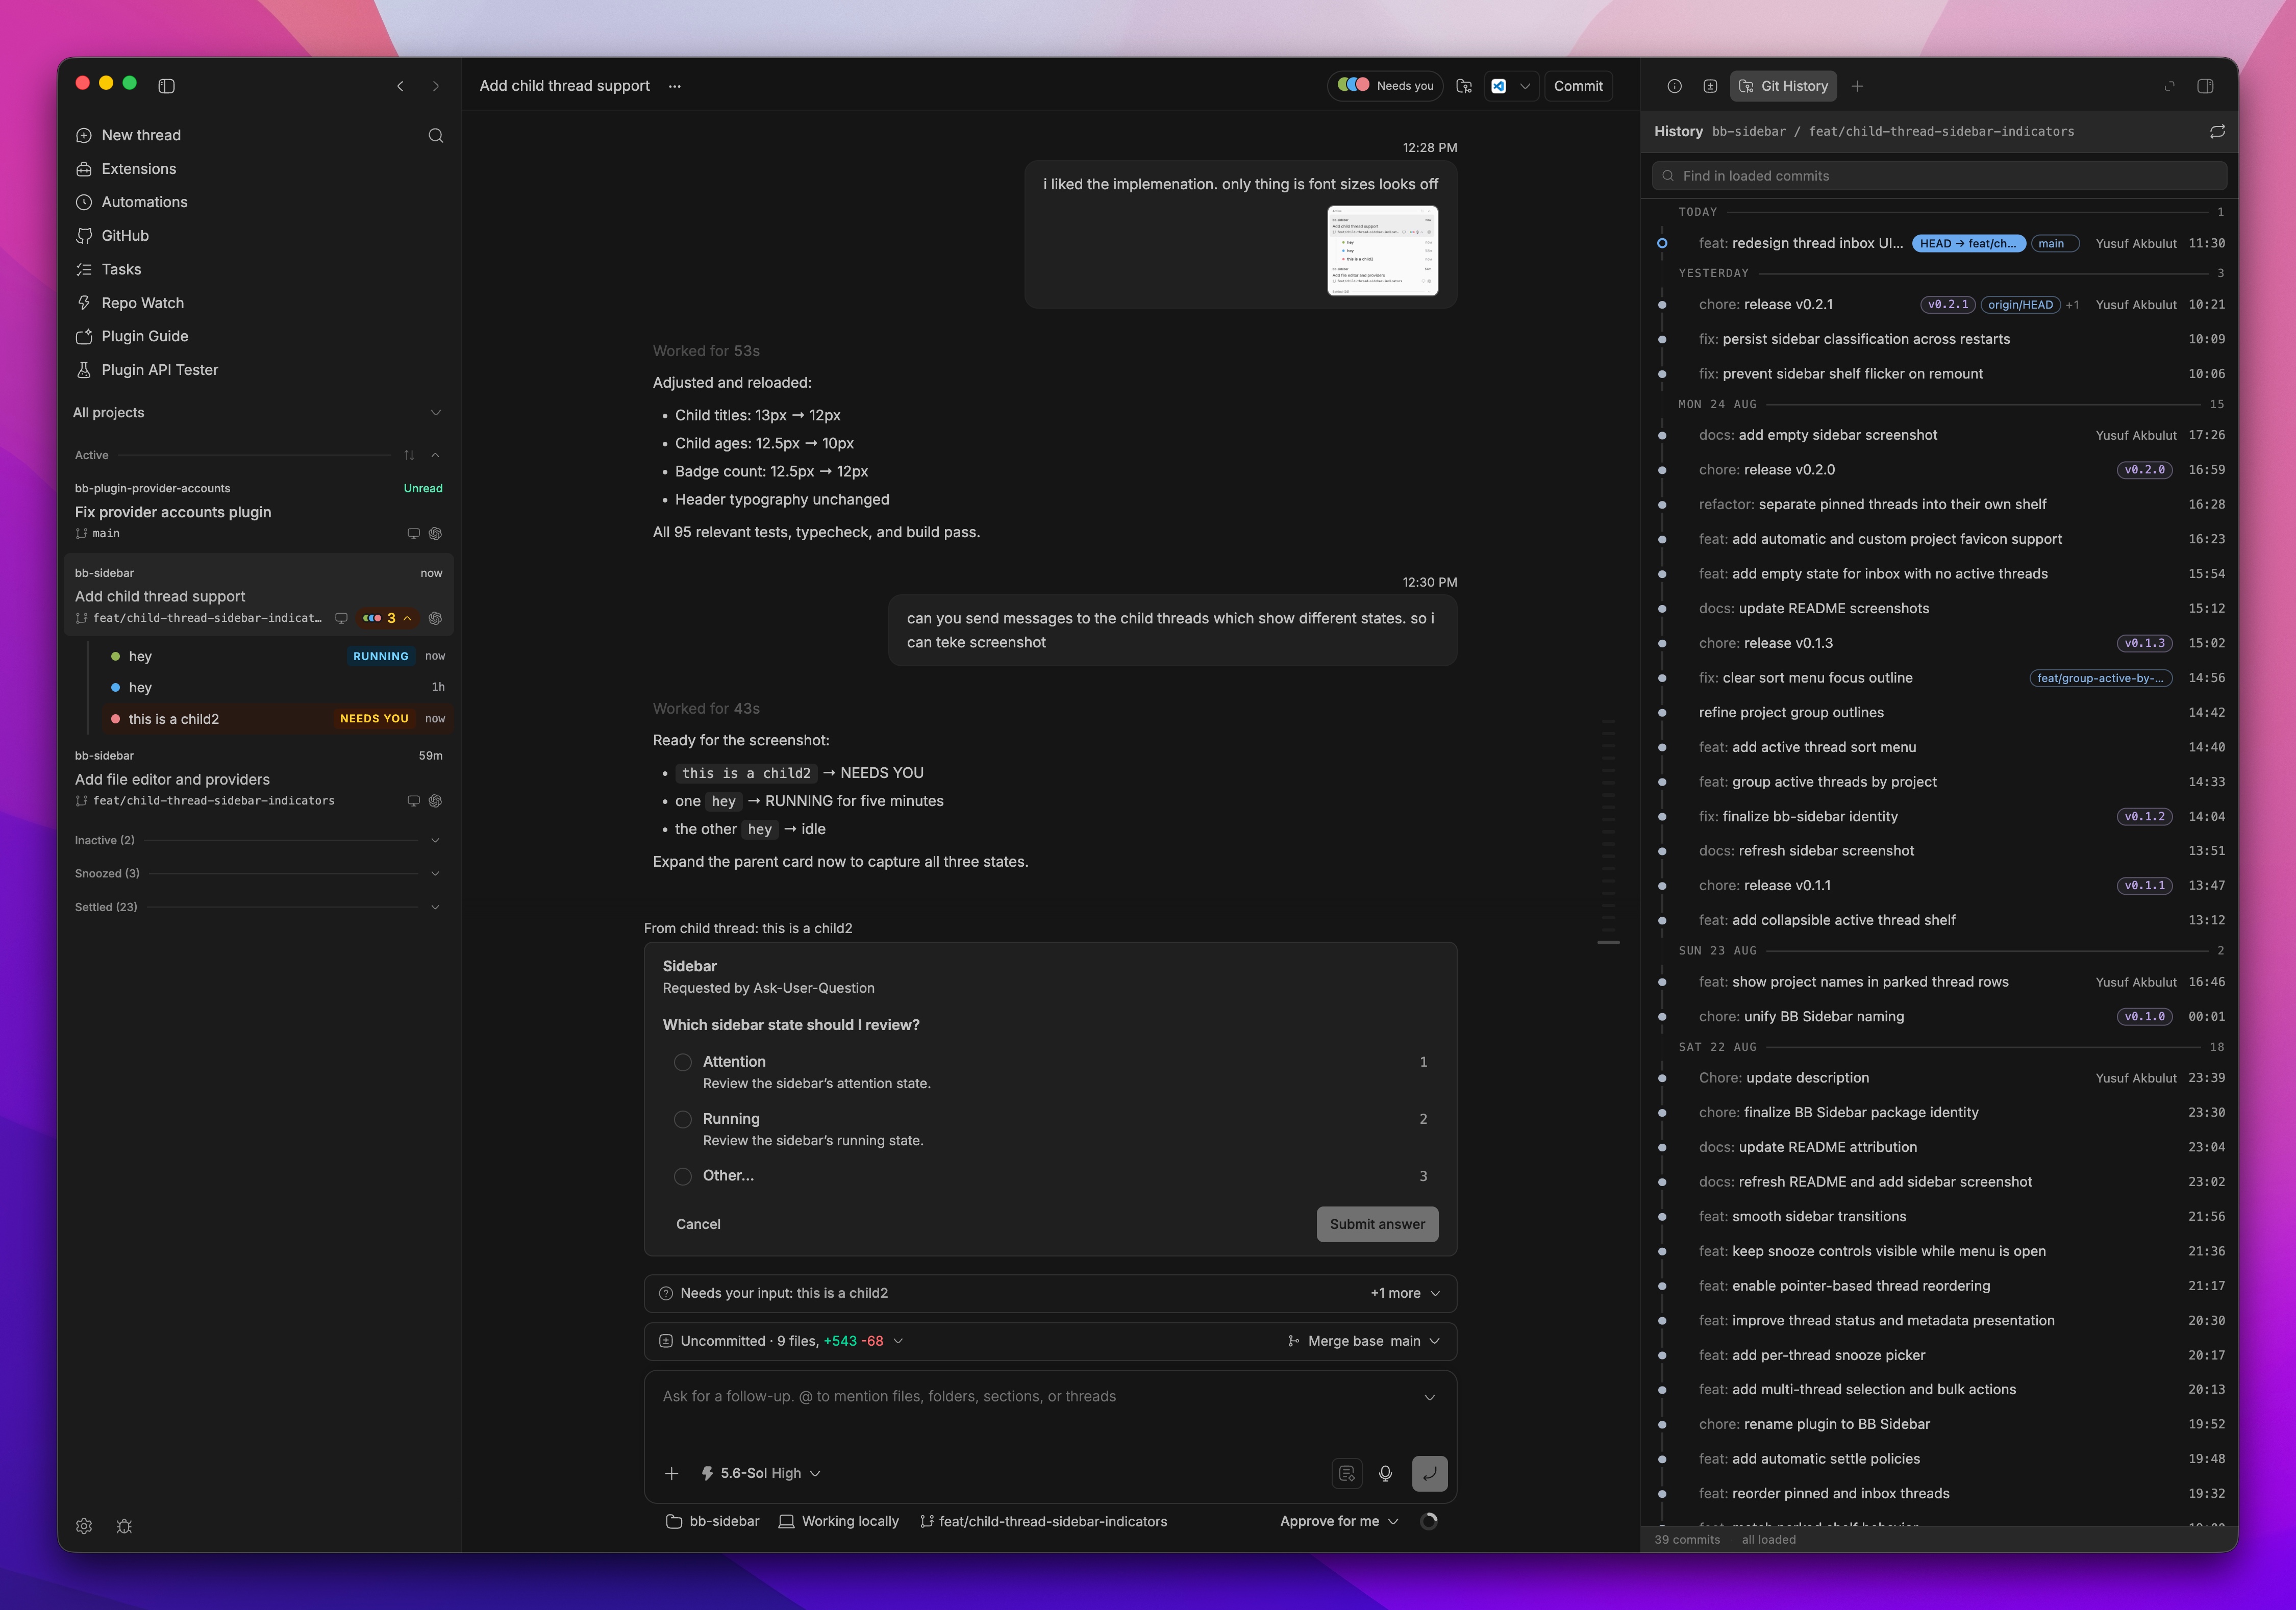Expand the Uncommitted files chevron

pos(898,1341)
